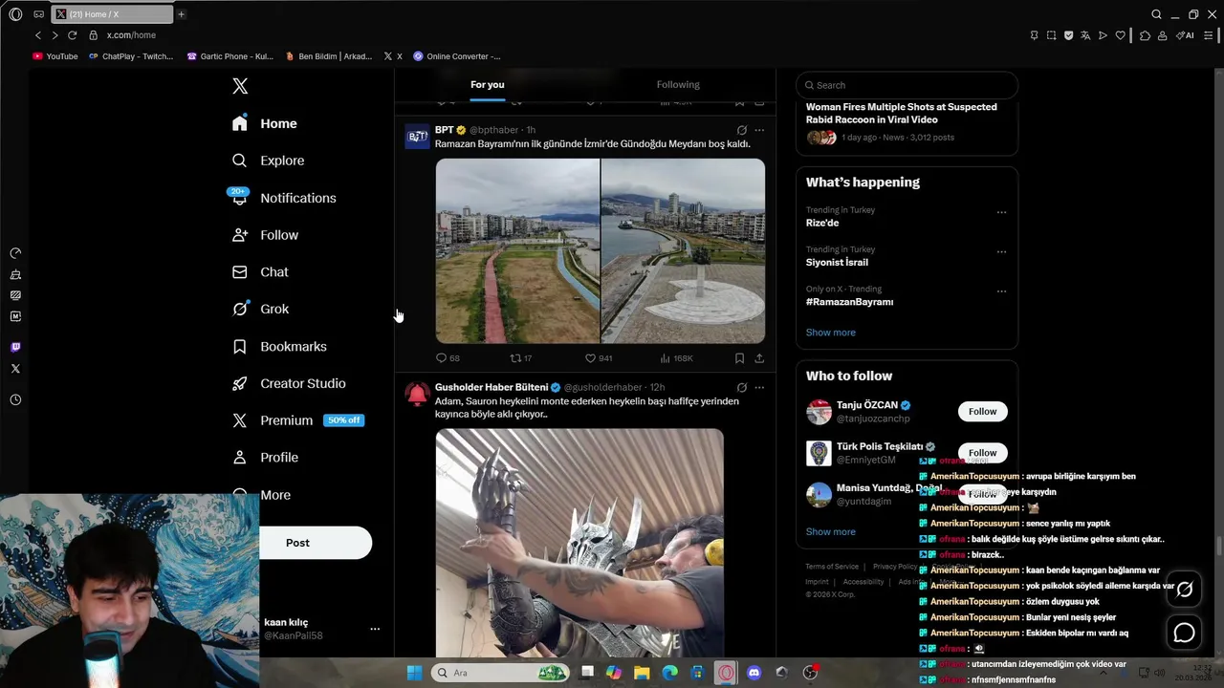Open X in the Opera sidebar
This screenshot has height=688, width=1224.
(x=15, y=369)
